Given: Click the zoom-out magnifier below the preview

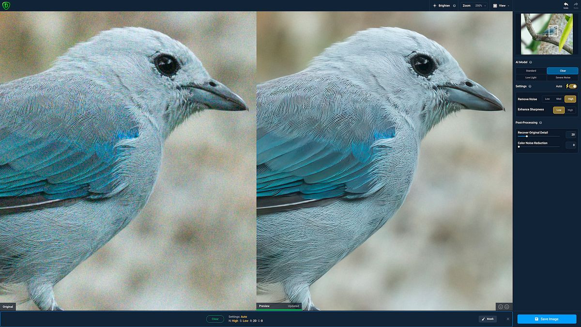Looking at the screenshot, I should [x=506, y=307].
